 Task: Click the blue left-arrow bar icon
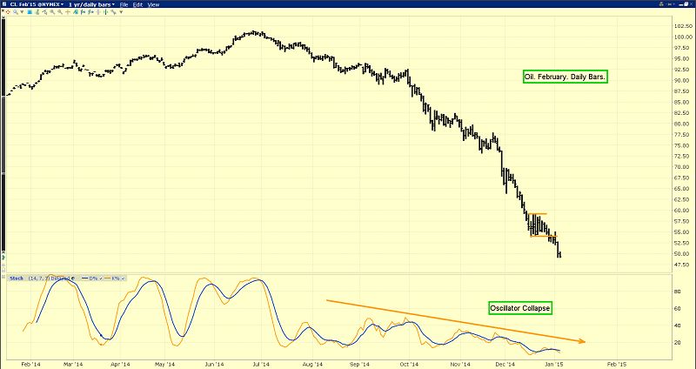(83, 12)
